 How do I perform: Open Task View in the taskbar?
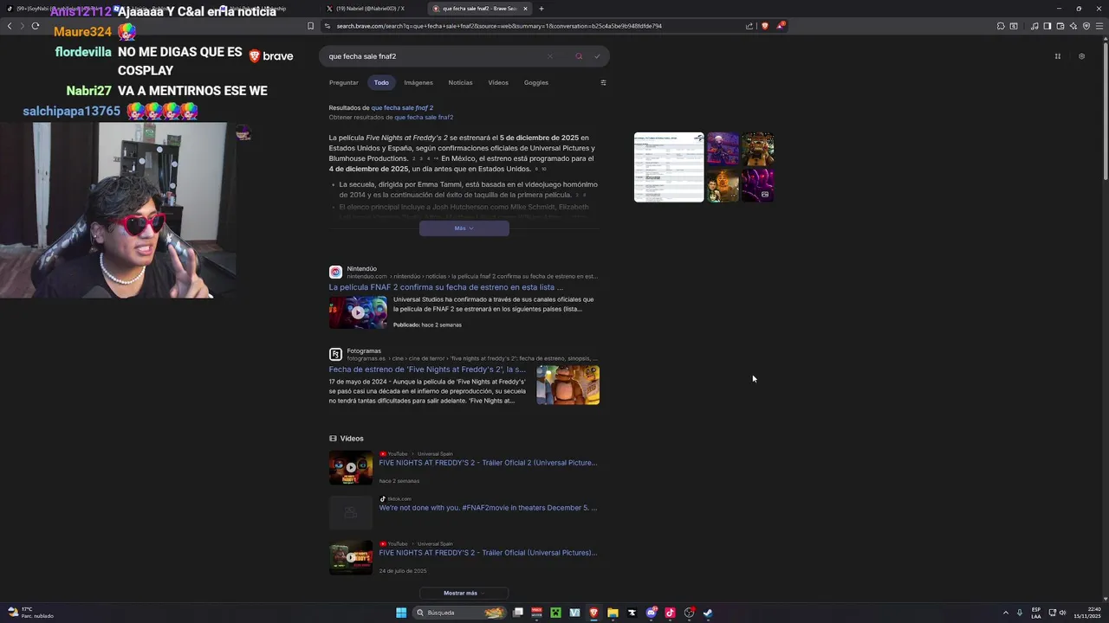(518, 613)
